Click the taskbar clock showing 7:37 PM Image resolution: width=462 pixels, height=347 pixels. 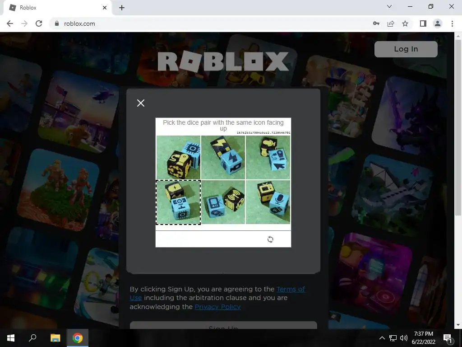pos(423,338)
